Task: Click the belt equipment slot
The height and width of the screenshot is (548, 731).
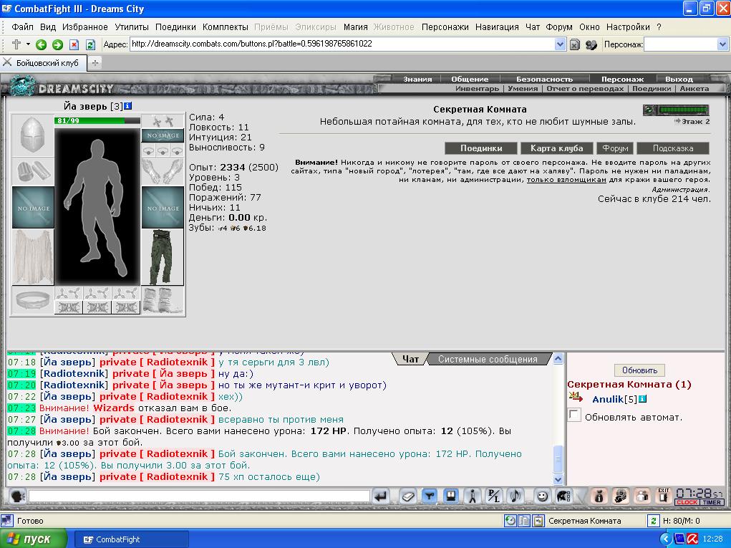Action: tap(33, 300)
